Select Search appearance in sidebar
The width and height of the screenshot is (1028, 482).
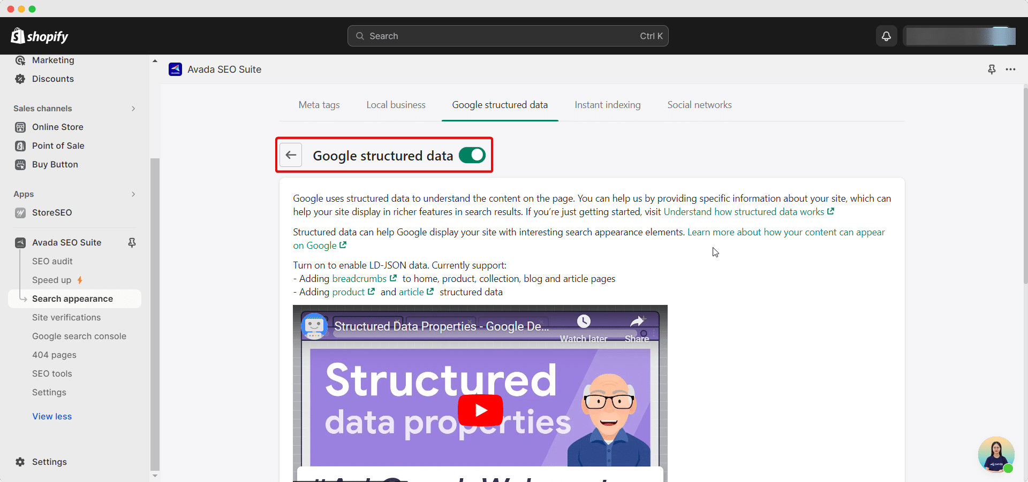[75, 299]
